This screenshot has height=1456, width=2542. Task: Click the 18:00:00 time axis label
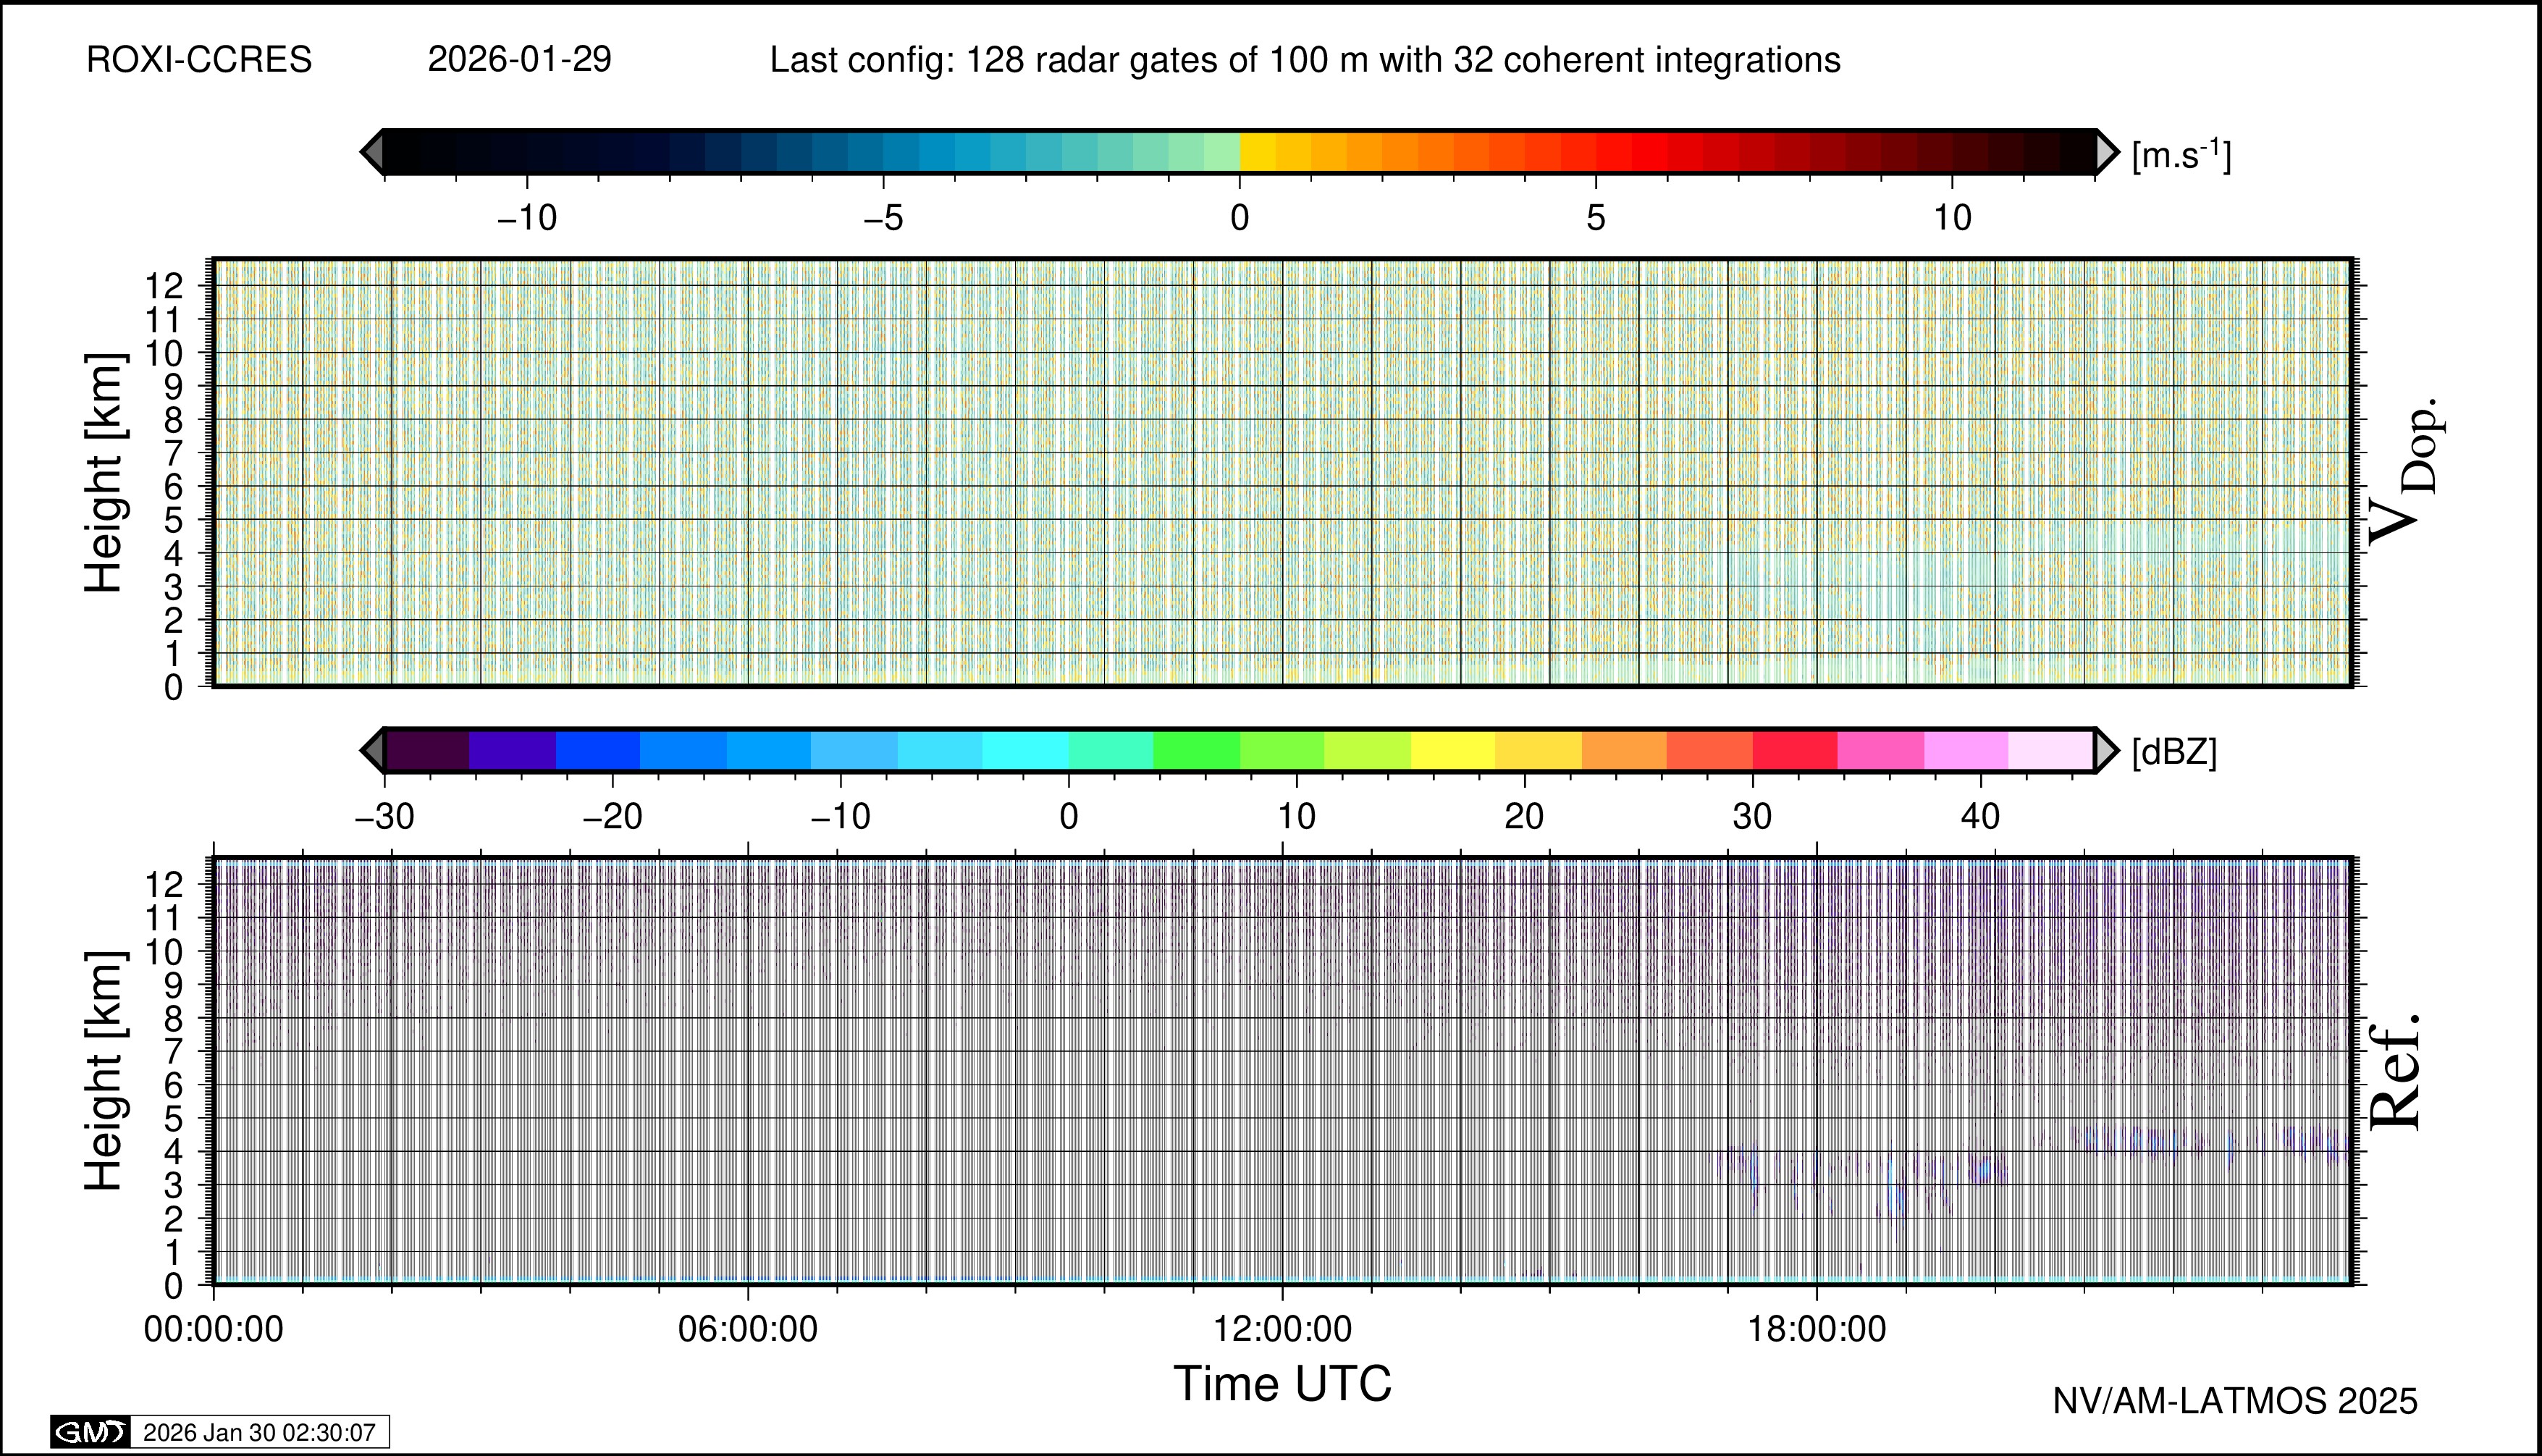pos(1816,1329)
